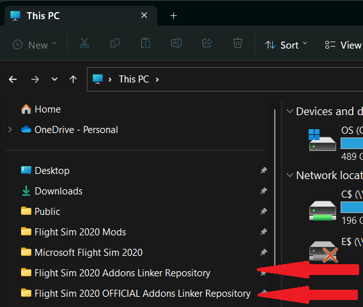Screen dimensions: 363x307
Task: Click navigation pane vertical scrollbar
Action: pyautogui.click(x=275, y=187)
